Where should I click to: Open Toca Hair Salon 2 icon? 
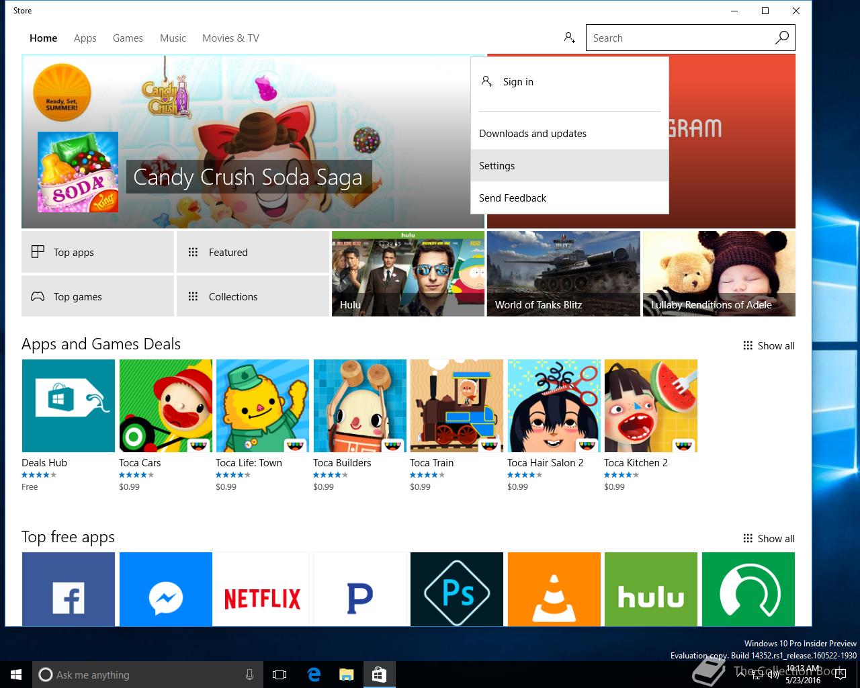554,406
